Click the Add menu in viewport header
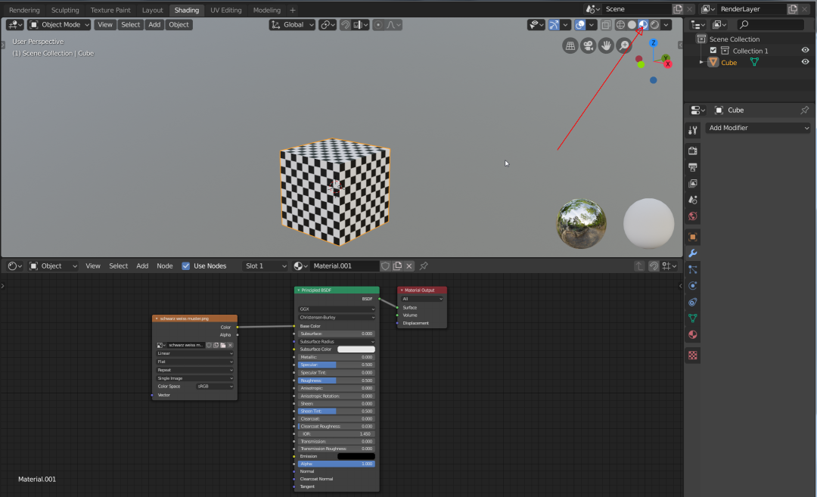 (x=154, y=25)
